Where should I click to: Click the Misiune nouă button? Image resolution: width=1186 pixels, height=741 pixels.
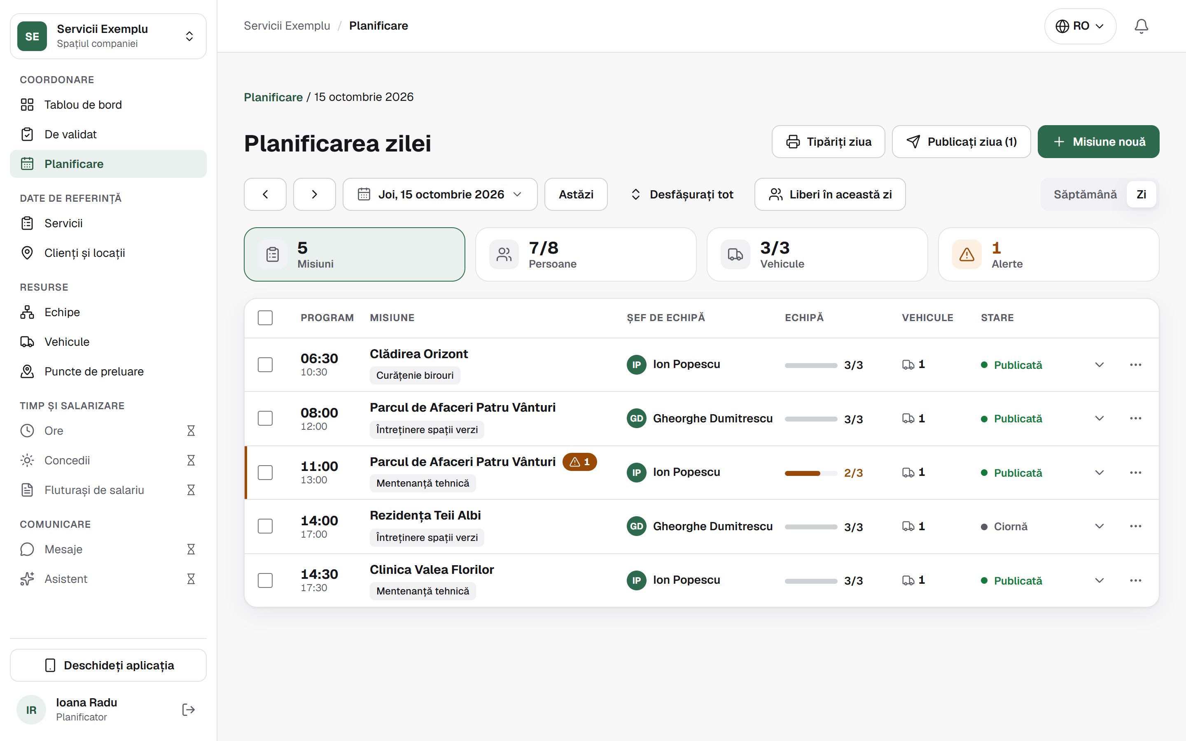[x=1098, y=142]
